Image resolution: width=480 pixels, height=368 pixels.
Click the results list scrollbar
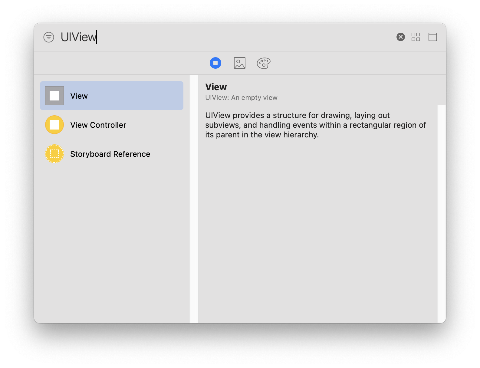(x=194, y=199)
